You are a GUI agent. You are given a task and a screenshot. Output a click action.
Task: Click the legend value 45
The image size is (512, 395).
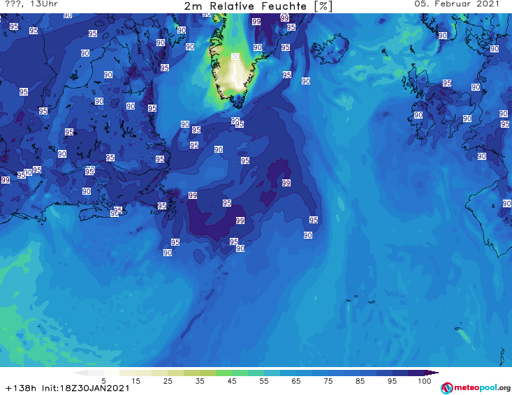pos(232,381)
